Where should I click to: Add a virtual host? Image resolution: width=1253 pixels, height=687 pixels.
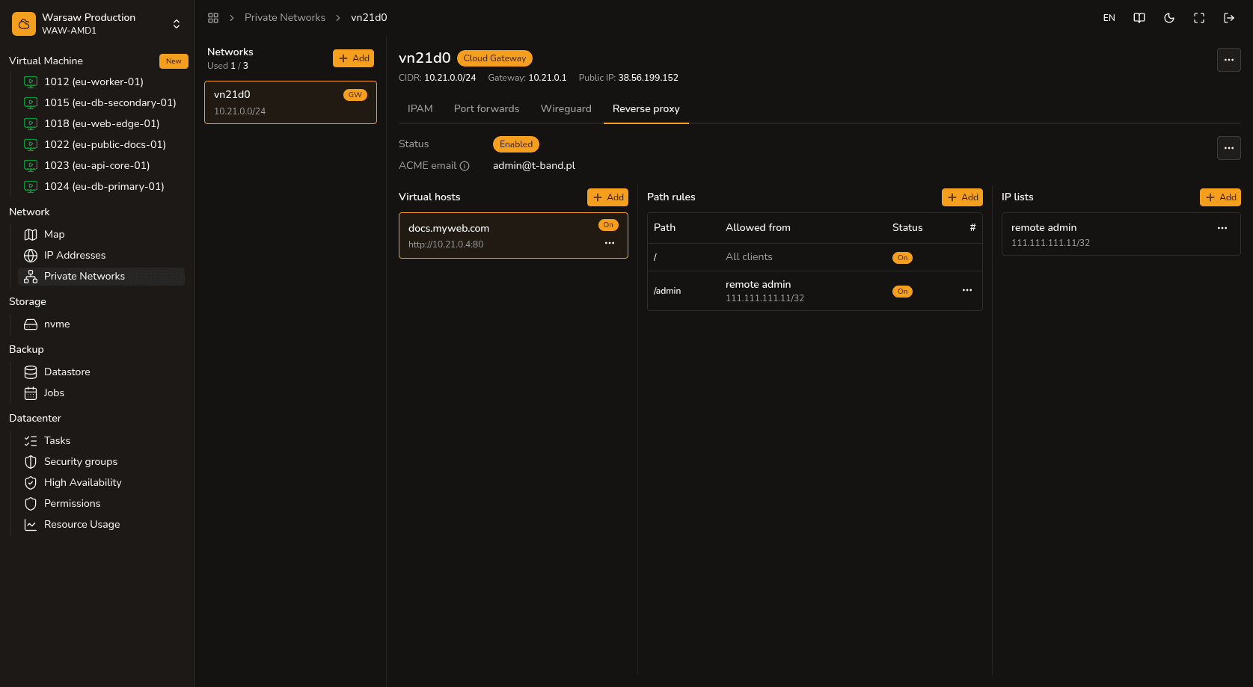[608, 197]
